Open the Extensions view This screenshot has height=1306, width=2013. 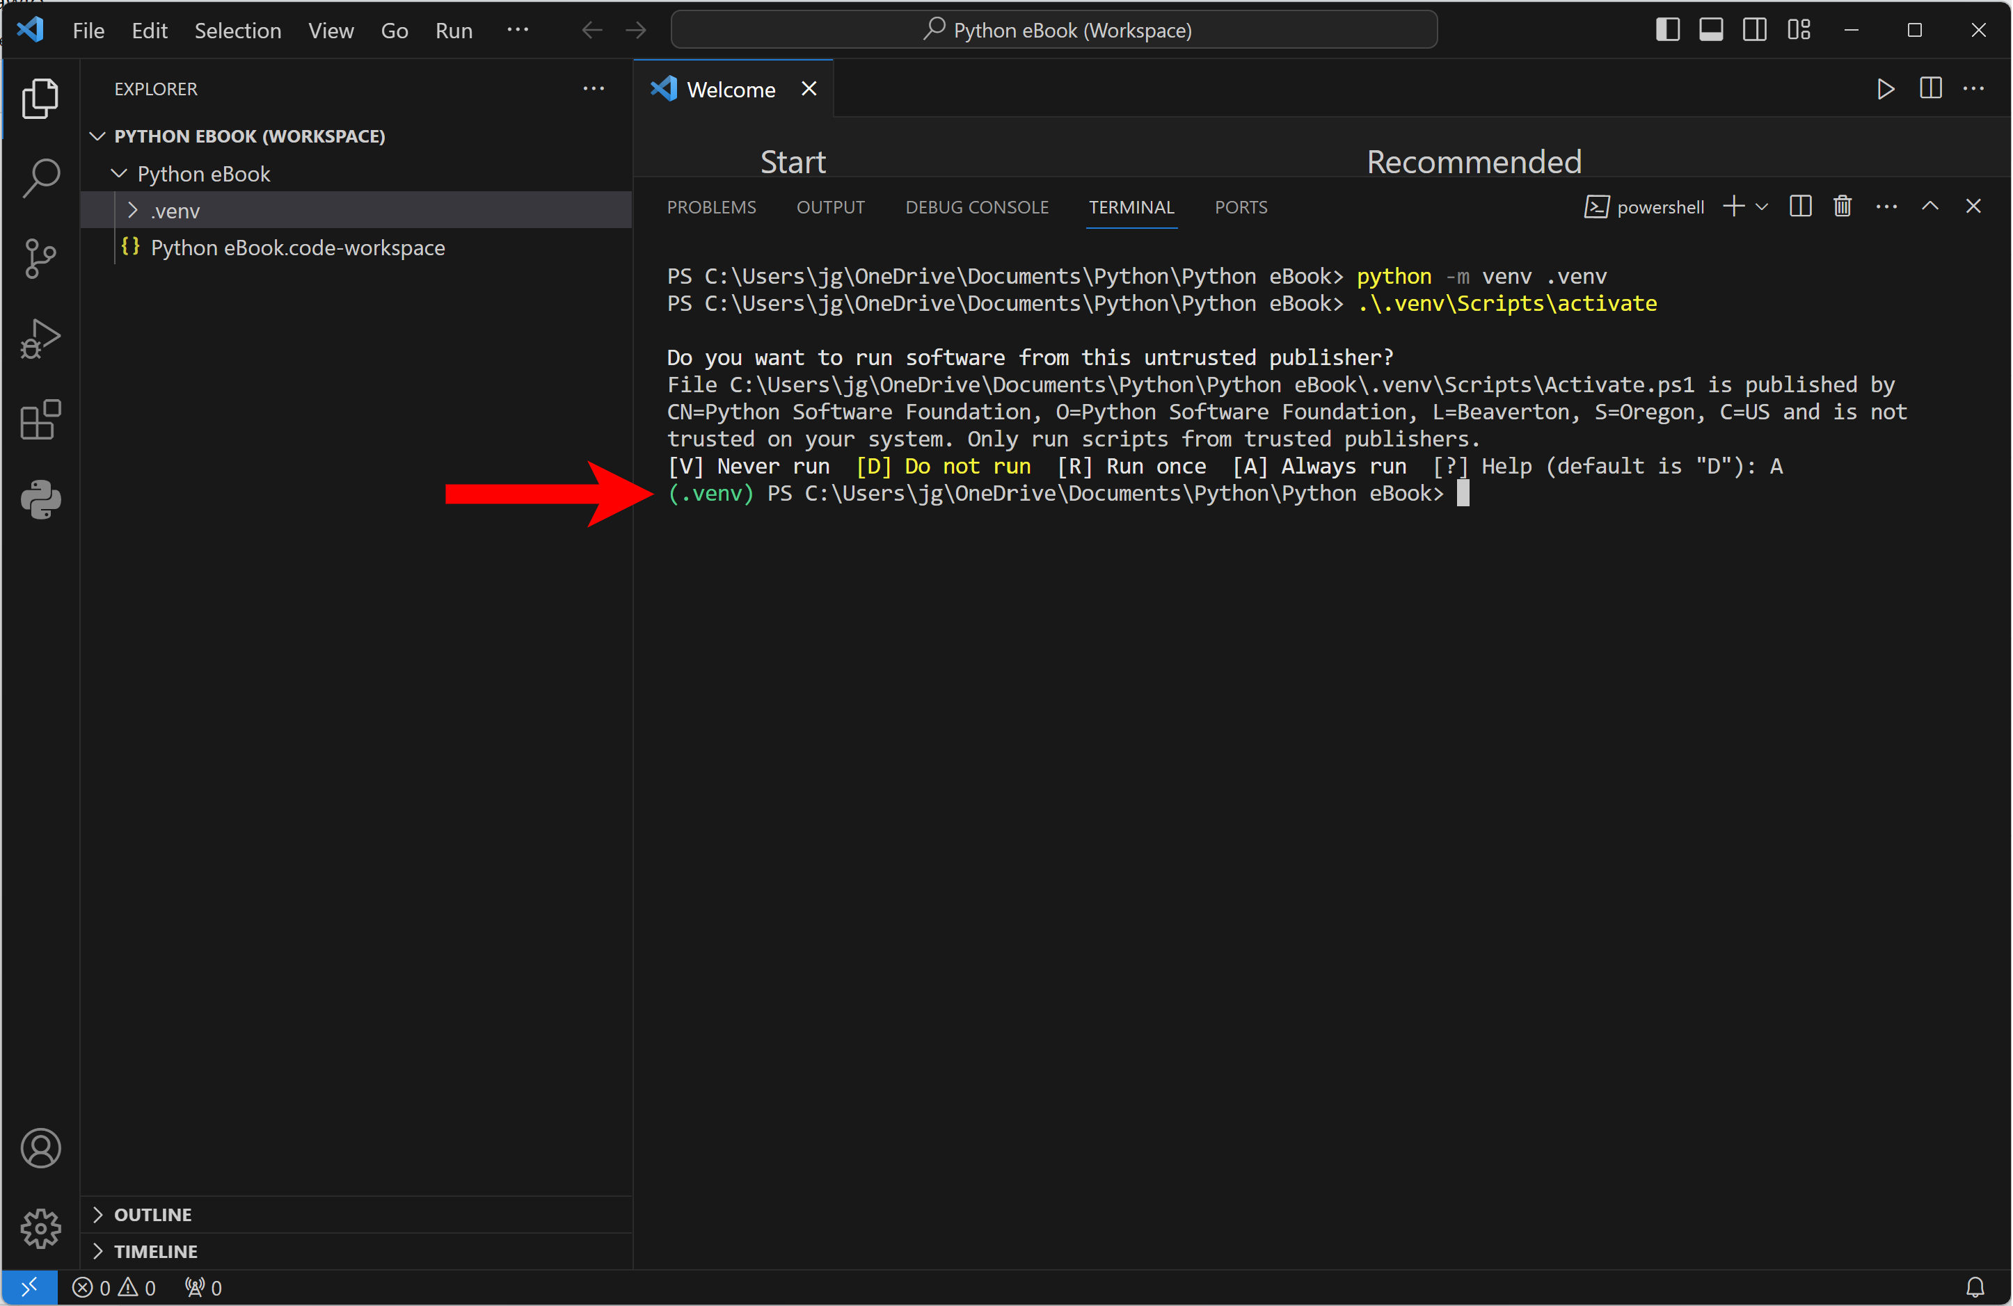tap(40, 419)
